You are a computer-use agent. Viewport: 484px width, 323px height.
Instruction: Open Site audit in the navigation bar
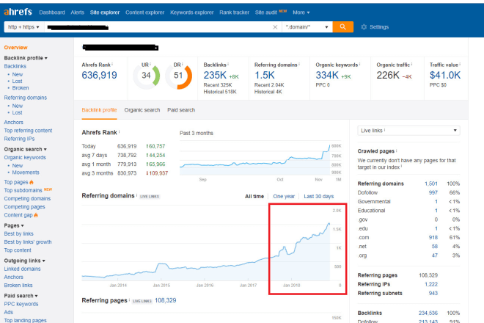coord(265,12)
